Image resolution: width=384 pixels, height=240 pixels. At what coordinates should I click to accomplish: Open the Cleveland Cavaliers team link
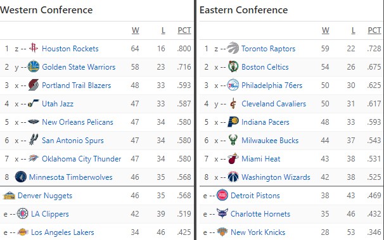click(x=274, y=104)
